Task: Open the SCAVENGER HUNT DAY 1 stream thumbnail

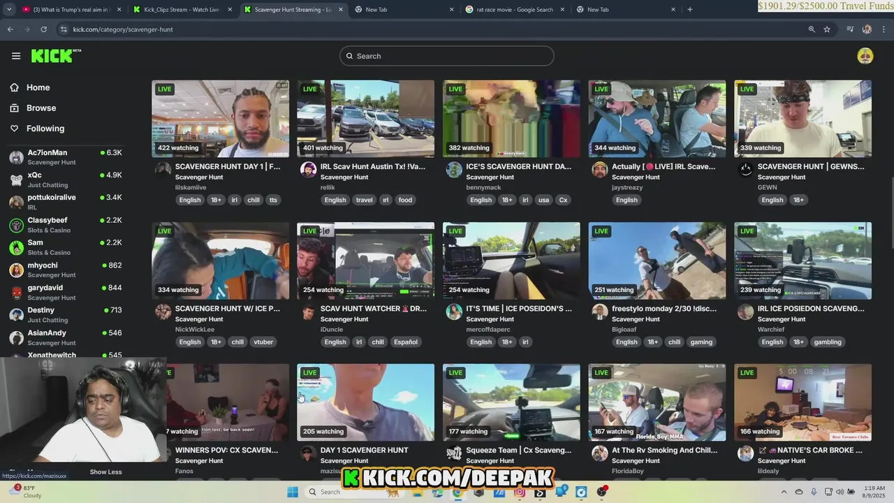Action: coord(221,119)
